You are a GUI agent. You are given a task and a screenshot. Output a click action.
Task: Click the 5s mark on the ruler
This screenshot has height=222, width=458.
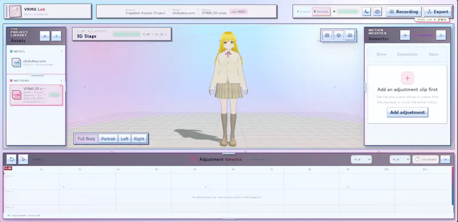tap(195, 169)
